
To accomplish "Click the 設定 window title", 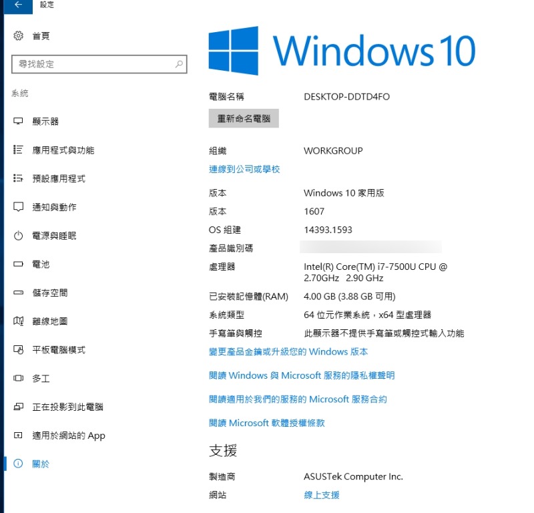I will pos(47,5).
